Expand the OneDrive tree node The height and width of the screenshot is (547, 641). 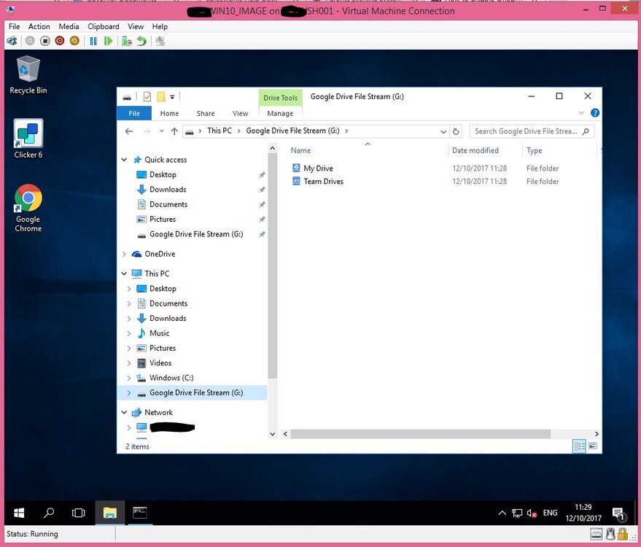pyautogui.click(x=124, y=254)
